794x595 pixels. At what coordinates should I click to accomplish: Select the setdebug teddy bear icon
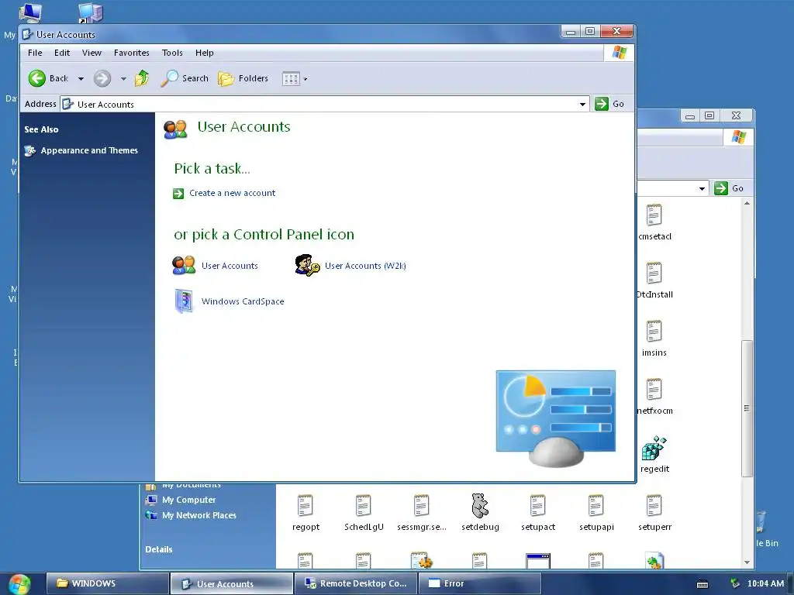479,505
